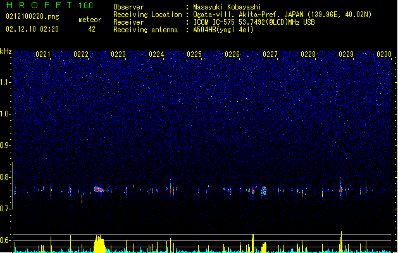Click the 0.8 kHz axis label
This screenshot has height=253, width=398.
(6, 177)
